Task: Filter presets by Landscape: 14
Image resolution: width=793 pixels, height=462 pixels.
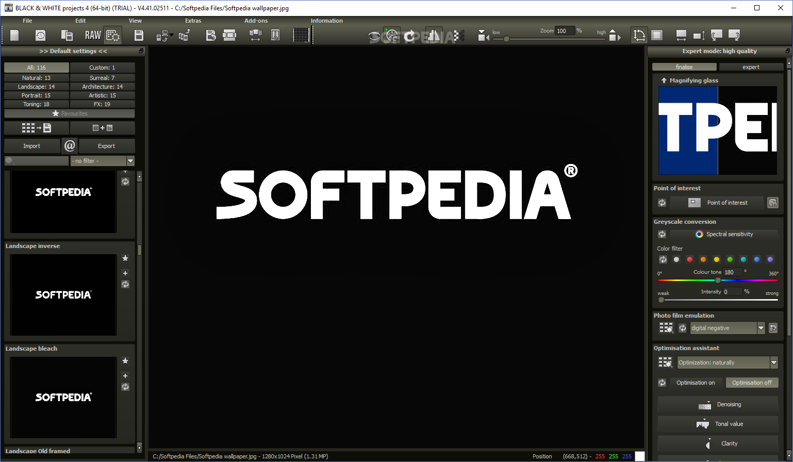Action: [36, 87]
